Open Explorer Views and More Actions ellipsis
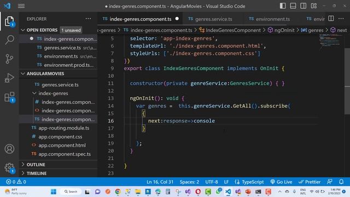Image resolution: width=350 pixels, height=197 pixels. 88,19
